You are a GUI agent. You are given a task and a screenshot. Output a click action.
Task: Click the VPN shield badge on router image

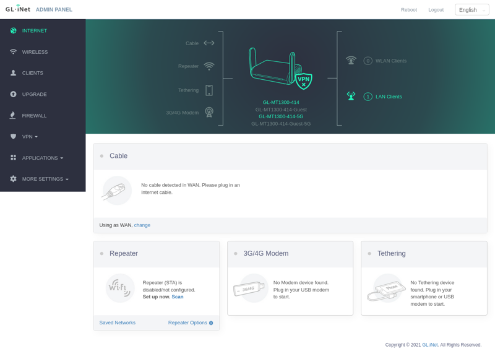click(x=304, y=81)
